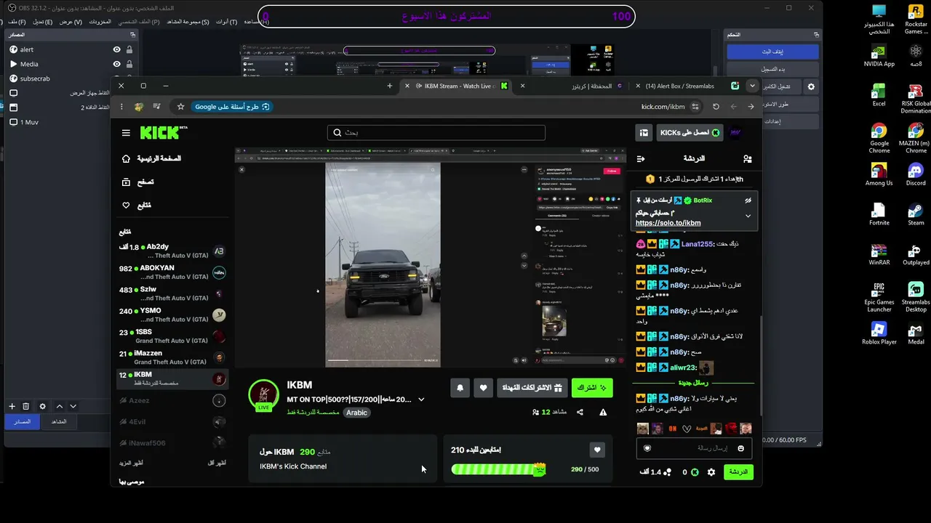Select the OBS Scenes bottom tab
Viewport: 931px width, 523px height.
coord(59,421)
